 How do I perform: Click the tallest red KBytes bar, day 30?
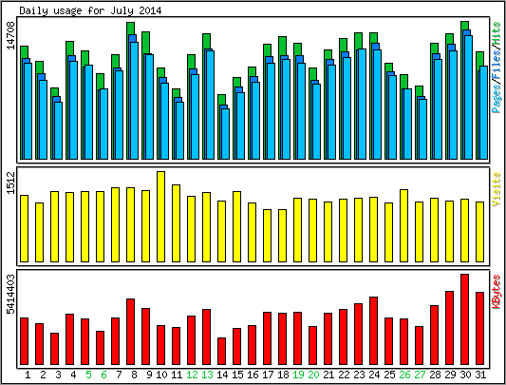[x=464, y=319]
